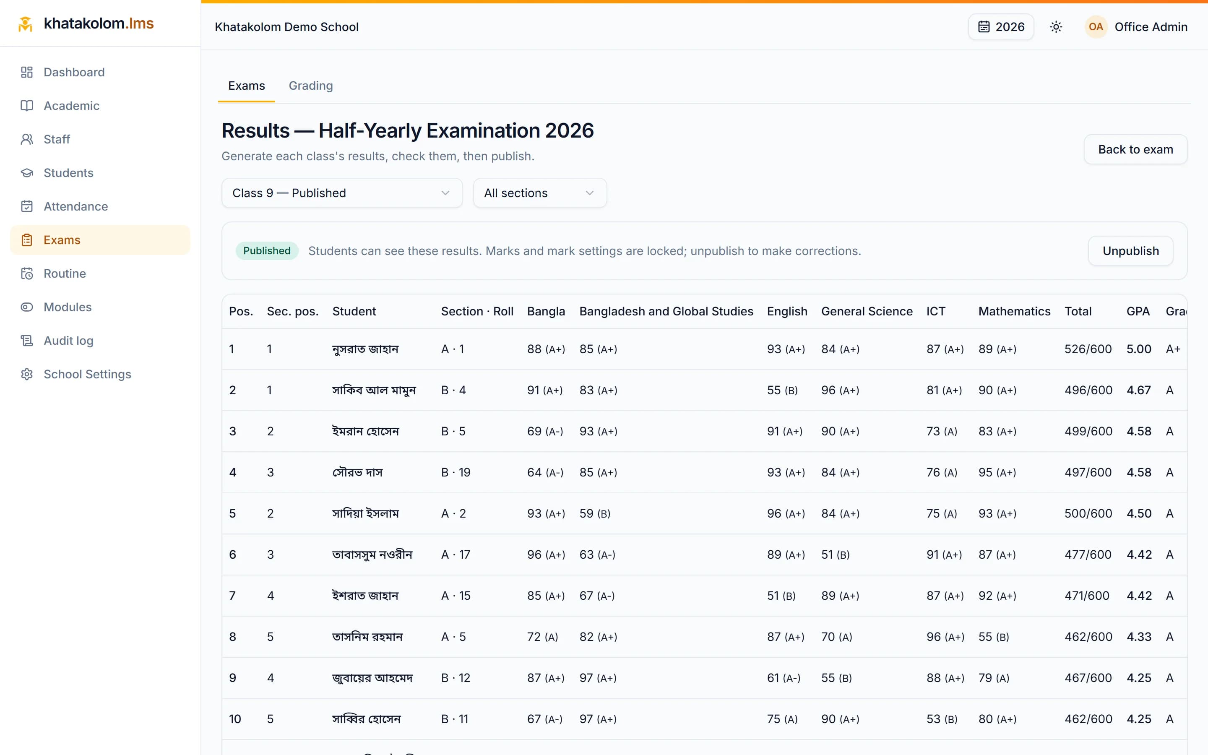Click the Academic book icon
1208x755 pixels.
point(27,105)
